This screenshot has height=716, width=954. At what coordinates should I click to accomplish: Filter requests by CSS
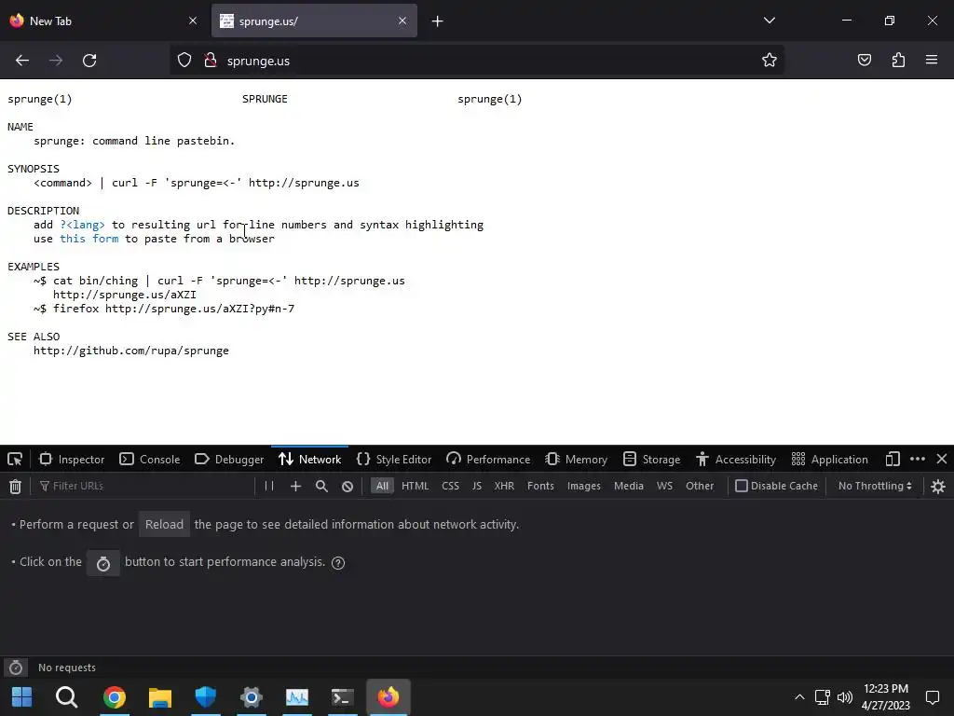tap(450, 486)
